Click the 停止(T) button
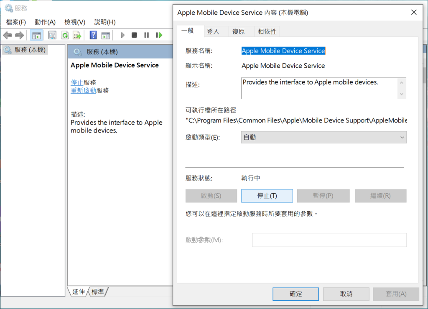The image size is (428, 309). tap(267, 196)
